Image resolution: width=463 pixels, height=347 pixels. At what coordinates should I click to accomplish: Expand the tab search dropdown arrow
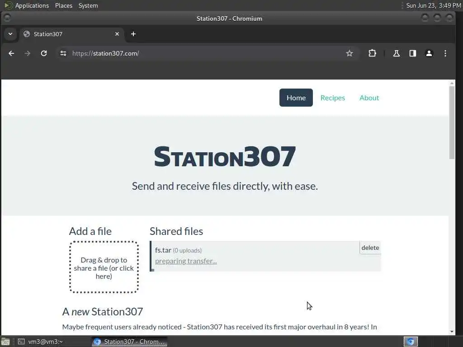click(x=10, y=34)
